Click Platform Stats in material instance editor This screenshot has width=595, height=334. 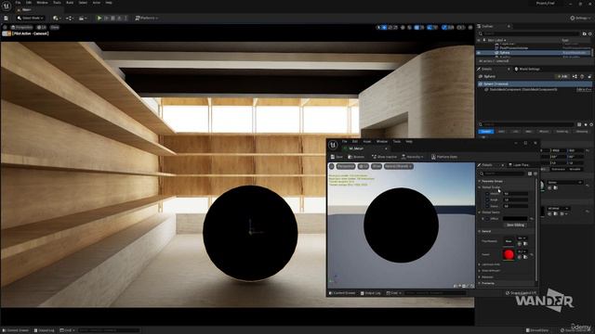(x=444, y=157)
